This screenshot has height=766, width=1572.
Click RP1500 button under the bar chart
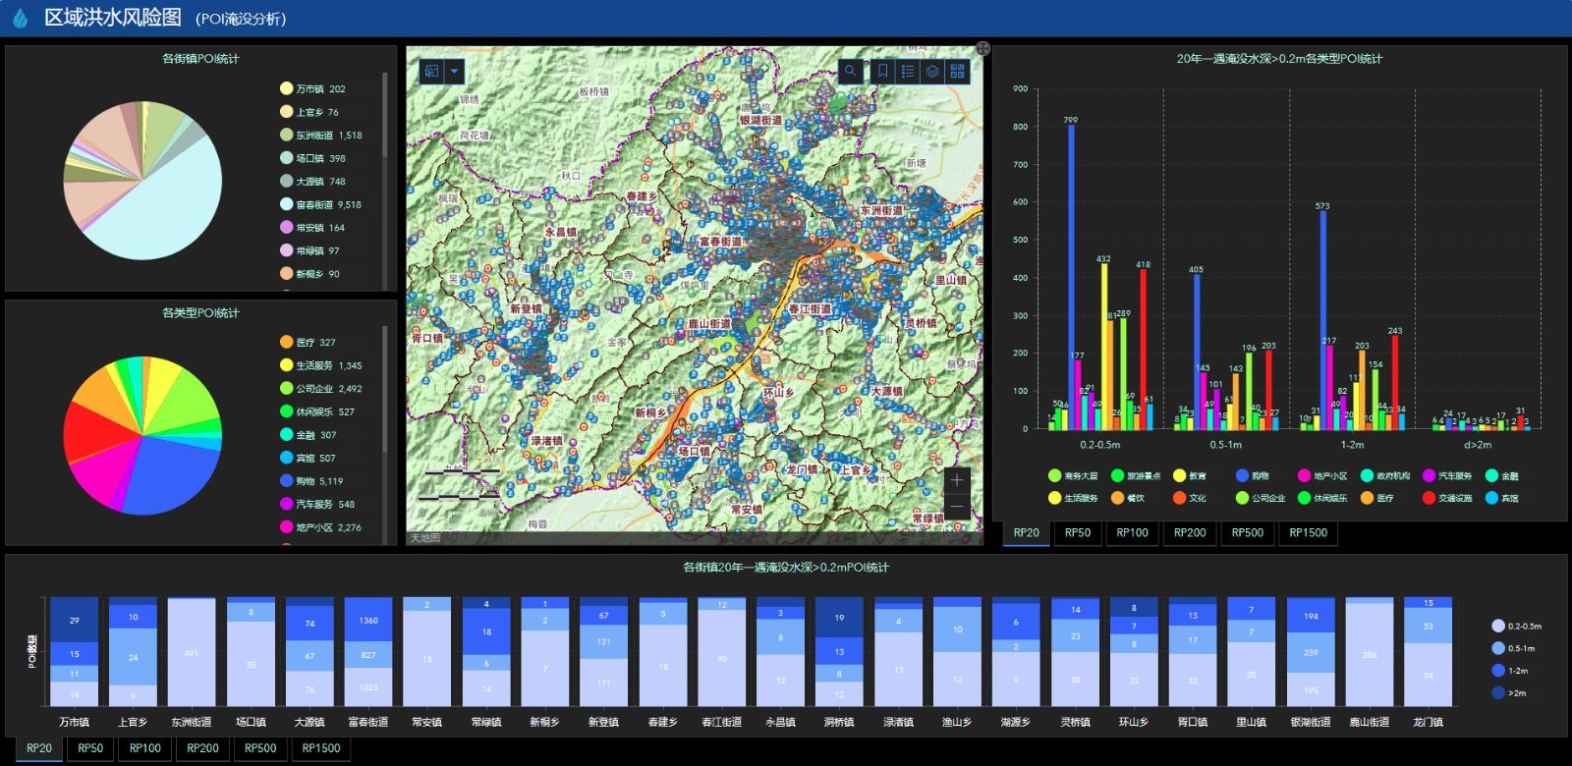1308,533
